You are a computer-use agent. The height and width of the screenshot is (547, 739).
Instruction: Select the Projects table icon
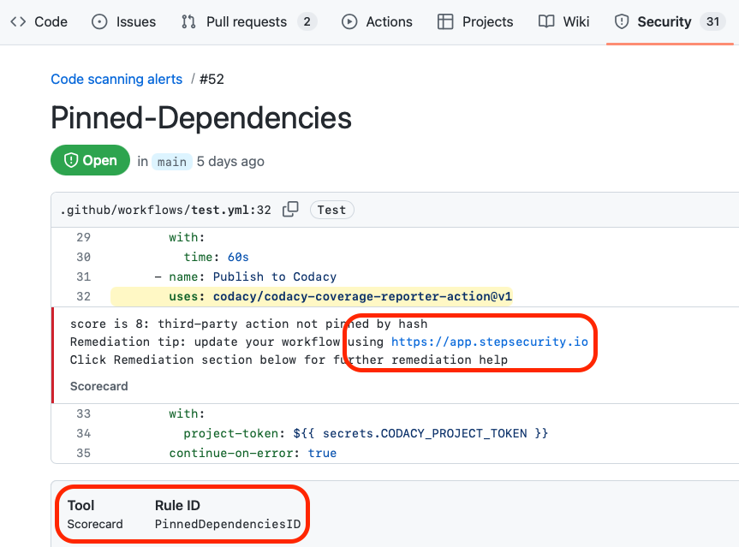coord(445,21)
